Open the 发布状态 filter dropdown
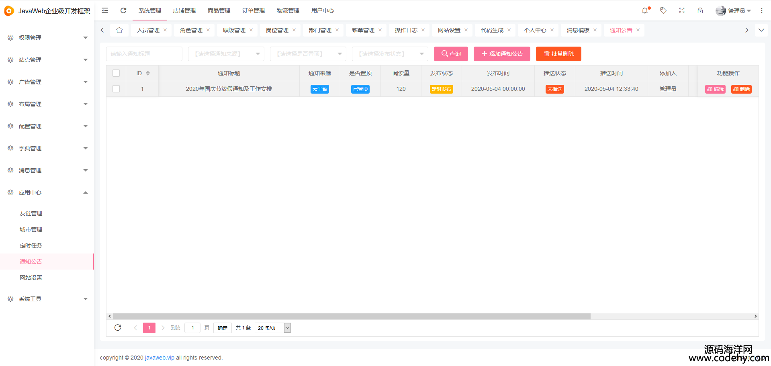Screen dimensions: 771x366 [390, 54]
